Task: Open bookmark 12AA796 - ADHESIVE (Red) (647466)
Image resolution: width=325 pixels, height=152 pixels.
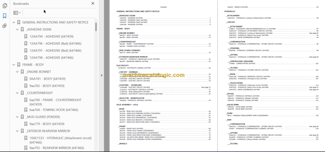Action: (55, 43)
